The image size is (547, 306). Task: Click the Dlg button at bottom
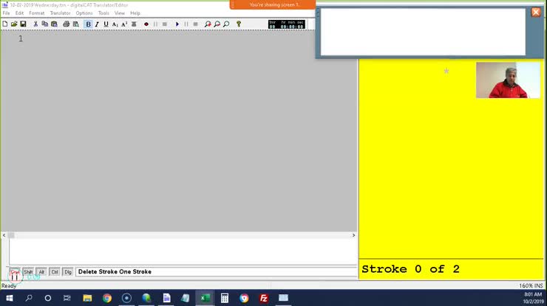point(67,272)
